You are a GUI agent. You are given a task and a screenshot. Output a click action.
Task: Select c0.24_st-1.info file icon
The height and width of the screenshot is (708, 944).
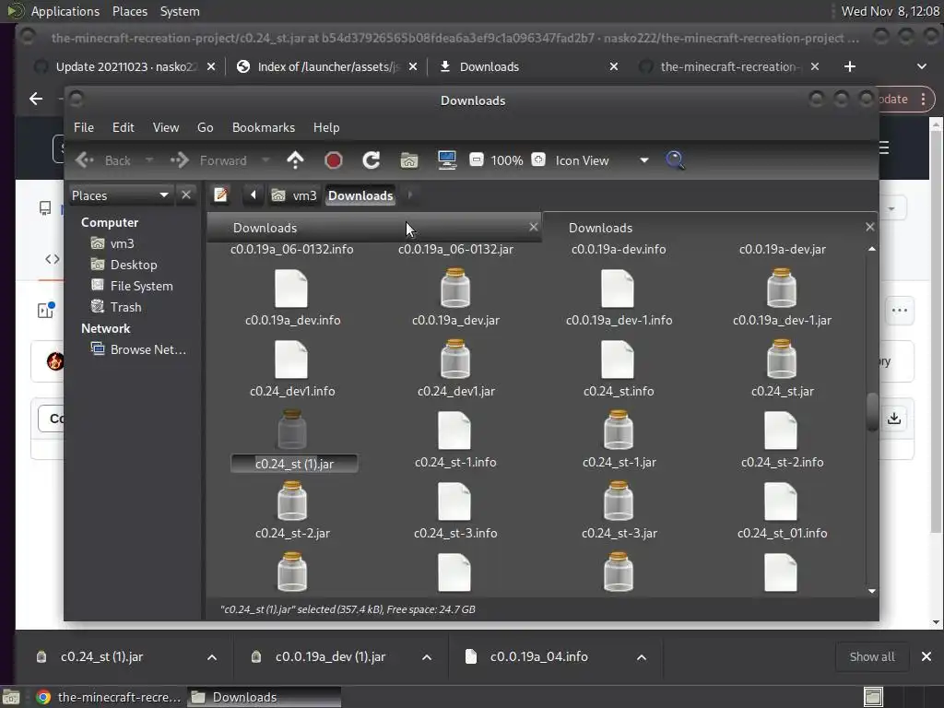tap(454, 431)
